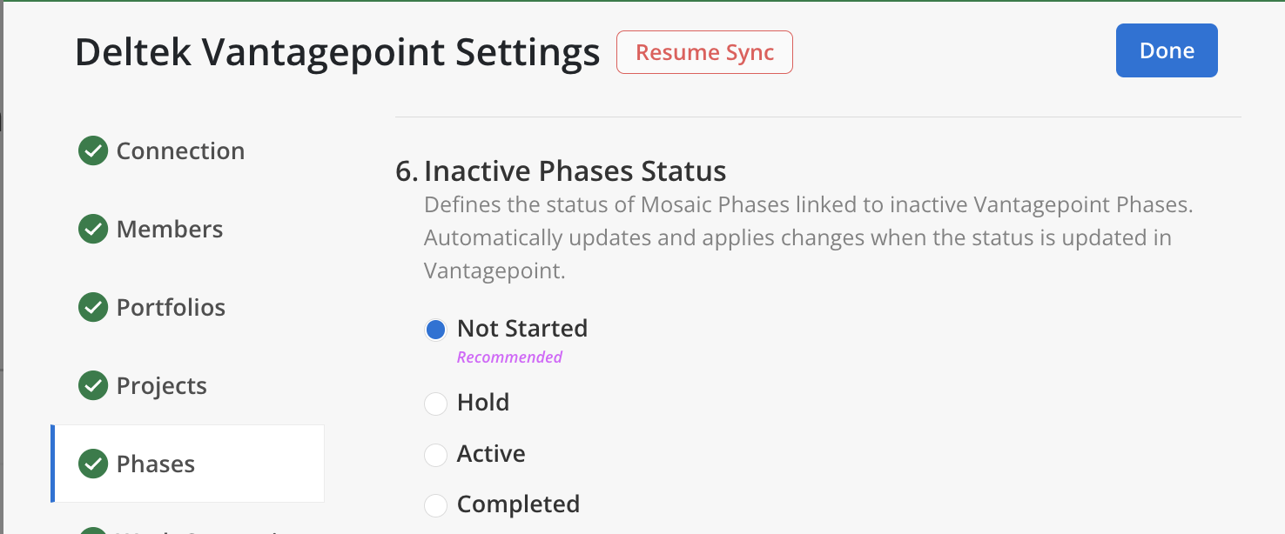The height and width of the screenshot is (534, 1285).
Task: Click the green checkmark icon beside Connection
Action: click(93, 150)
